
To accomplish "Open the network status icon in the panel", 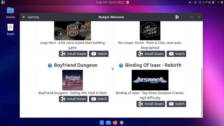I will [x=206, y=2].
